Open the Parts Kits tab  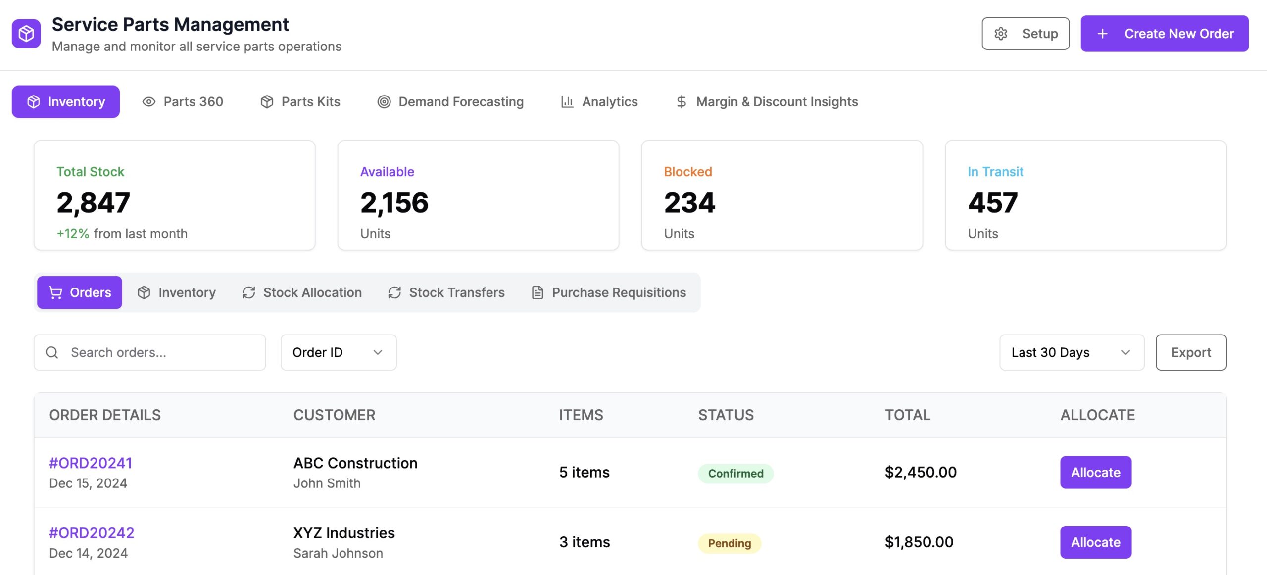(x=300, y=101)
